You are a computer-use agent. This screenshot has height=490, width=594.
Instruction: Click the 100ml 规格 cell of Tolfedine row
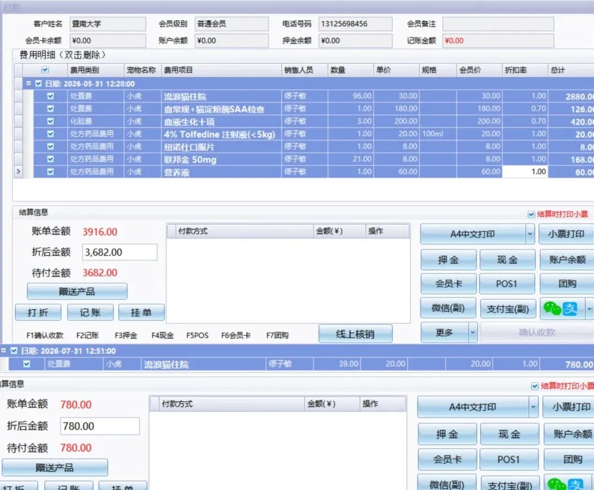click(438, 134)
